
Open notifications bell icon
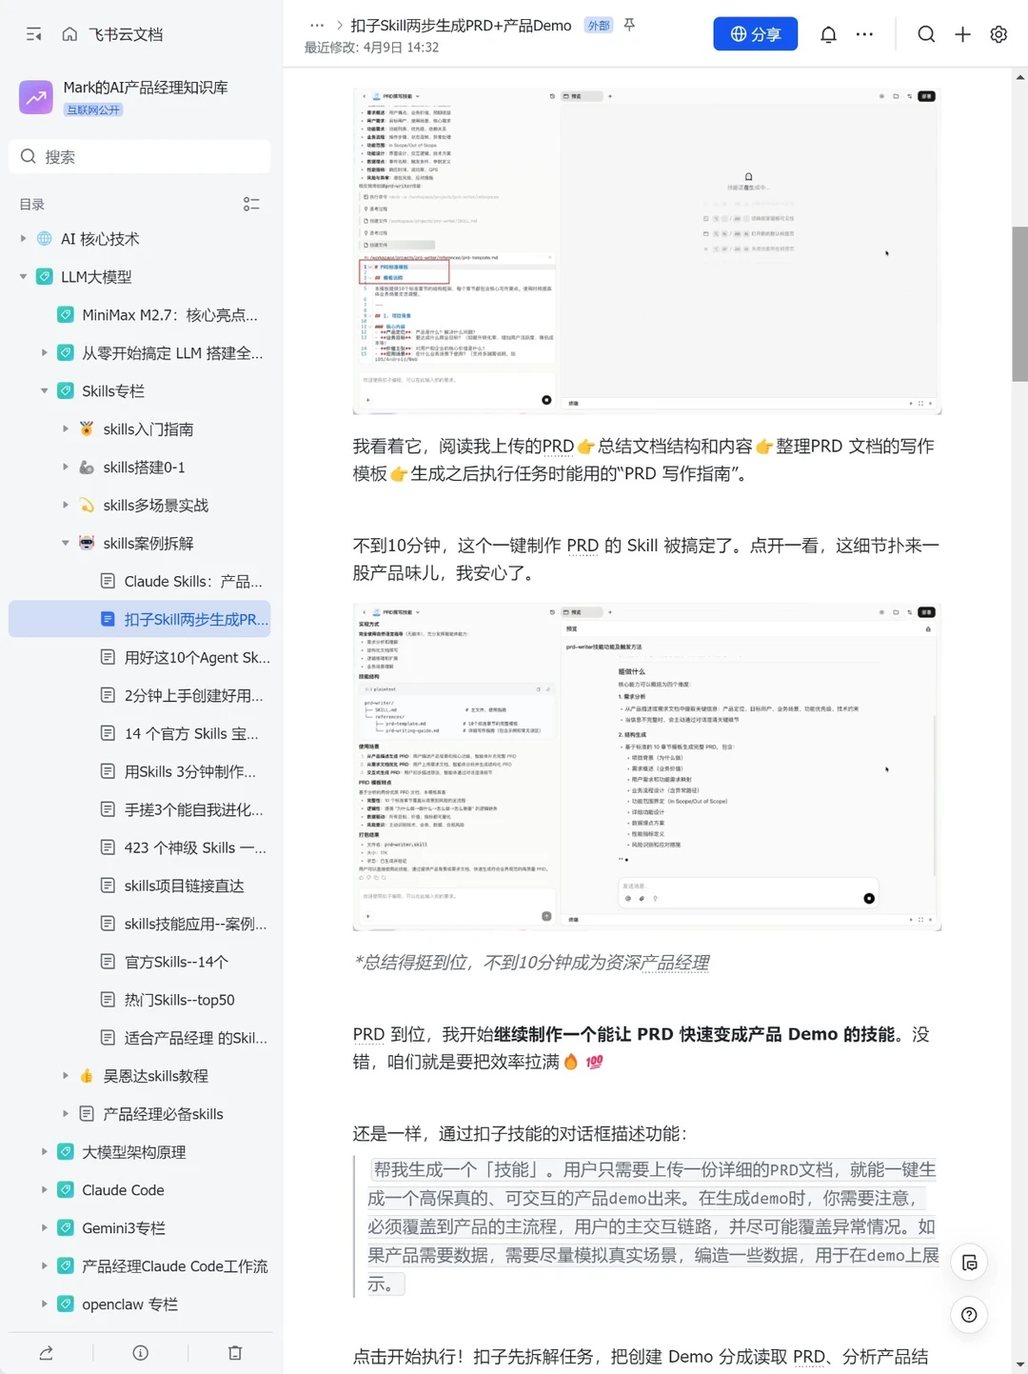[828, 34]
